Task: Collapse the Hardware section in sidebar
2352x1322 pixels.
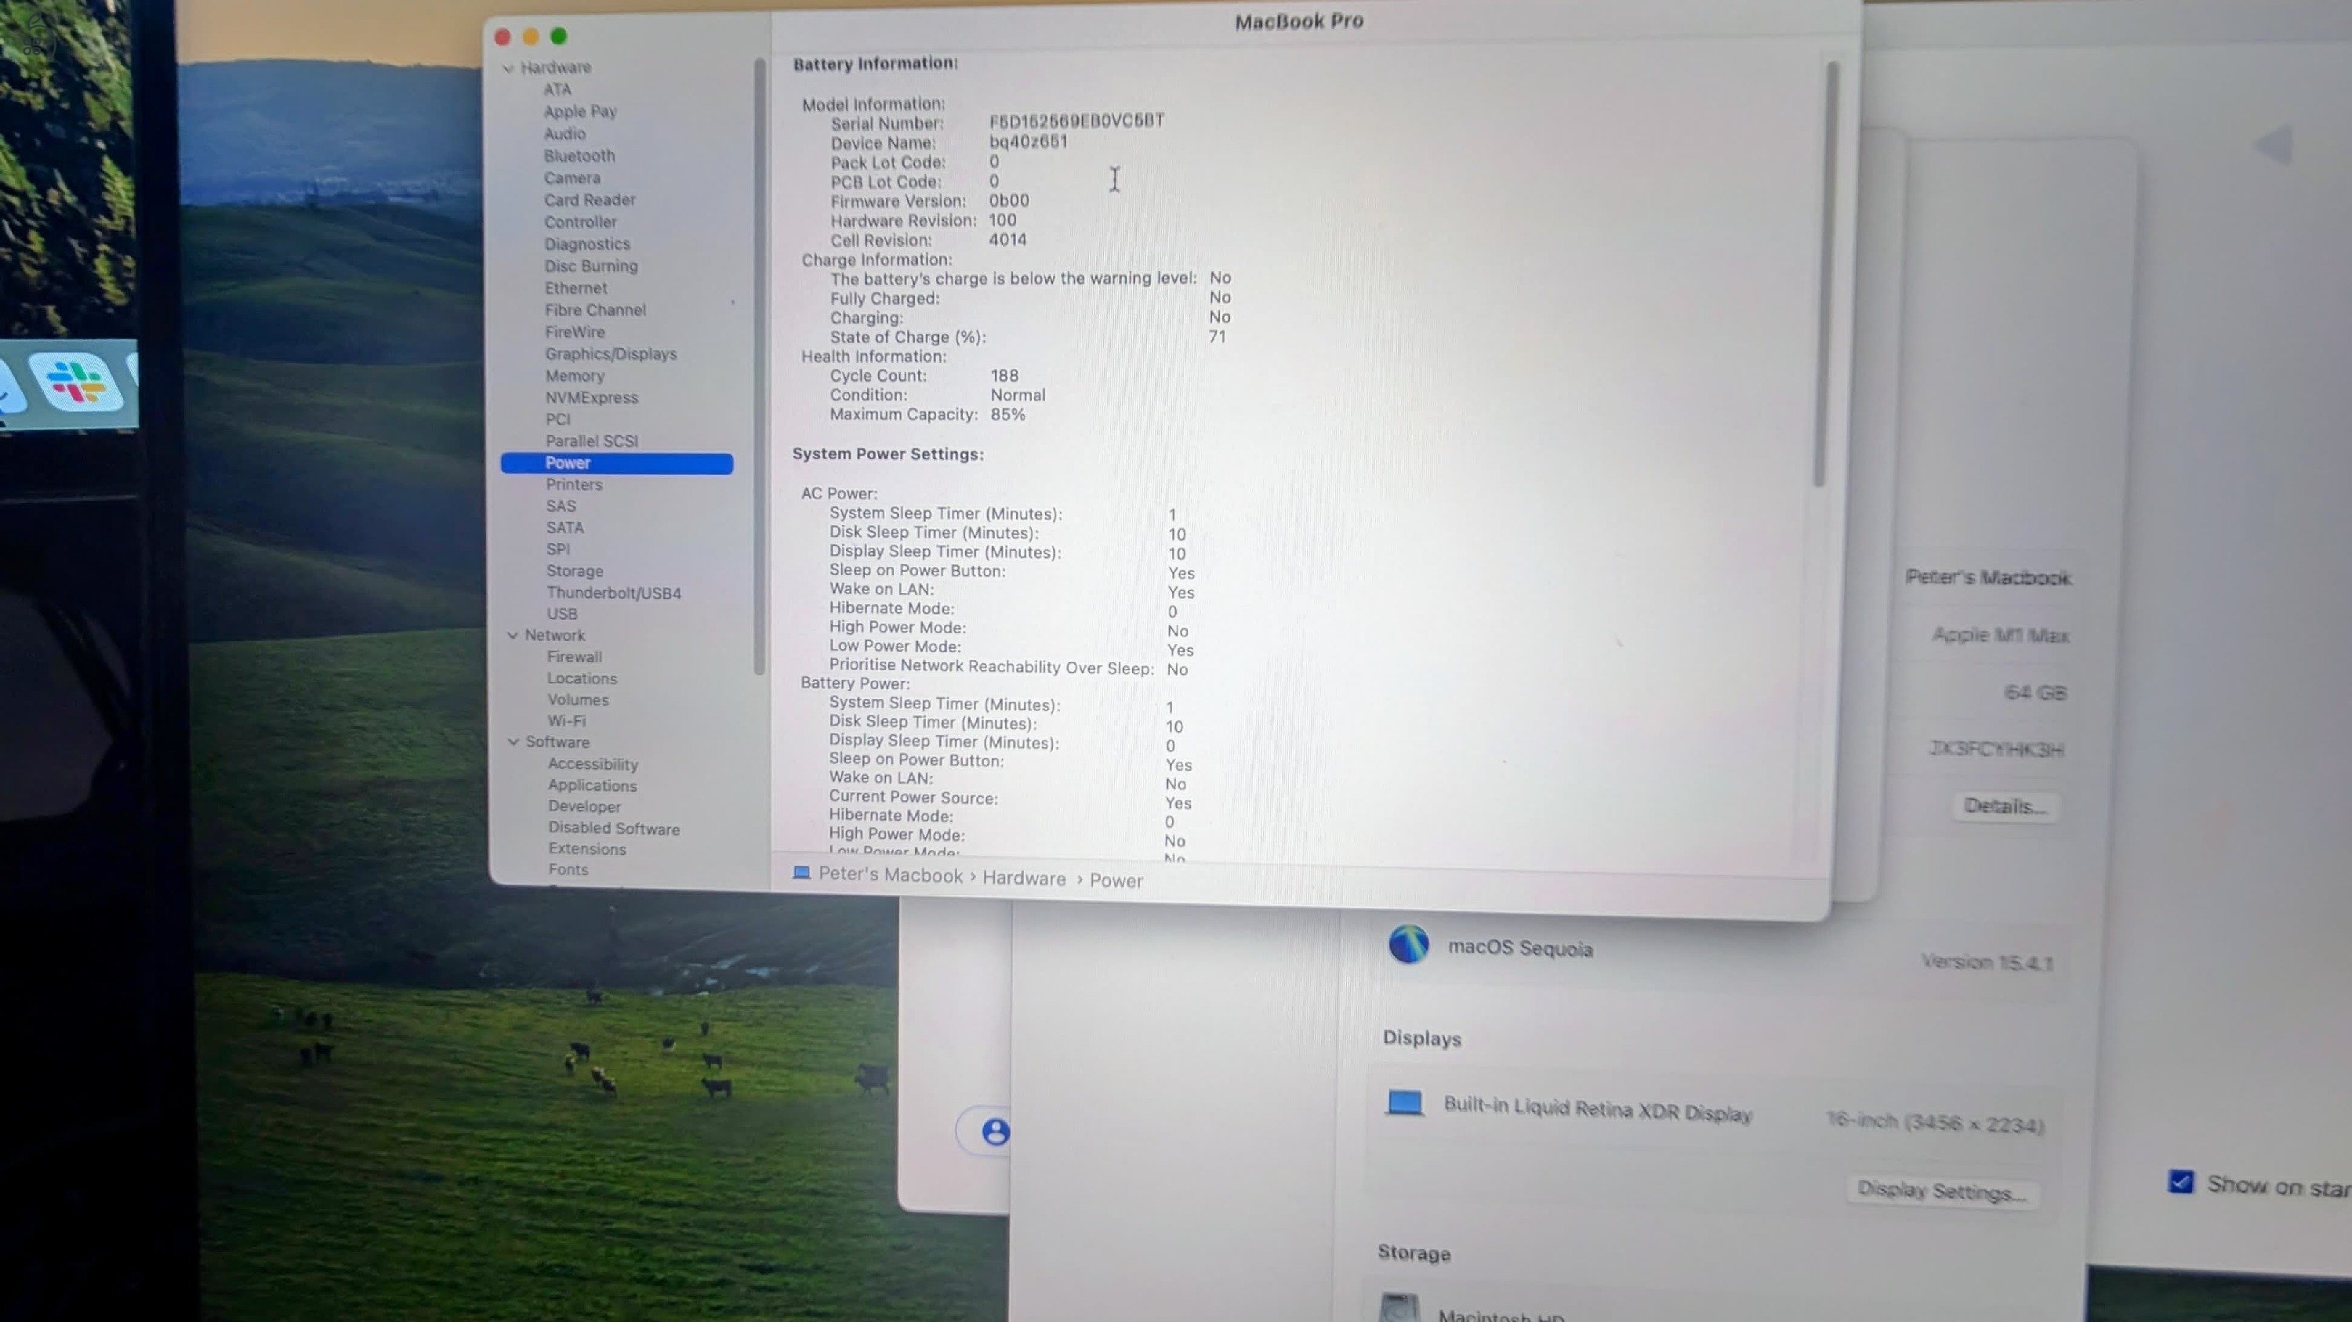Action: tap(508, 67)
